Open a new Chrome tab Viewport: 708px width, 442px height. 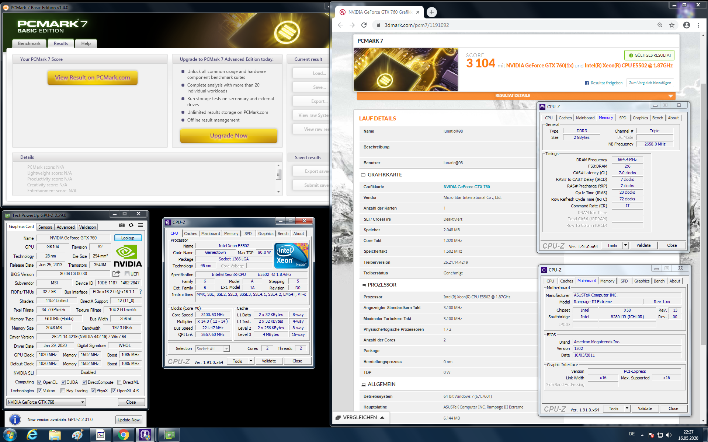(432, 12)
